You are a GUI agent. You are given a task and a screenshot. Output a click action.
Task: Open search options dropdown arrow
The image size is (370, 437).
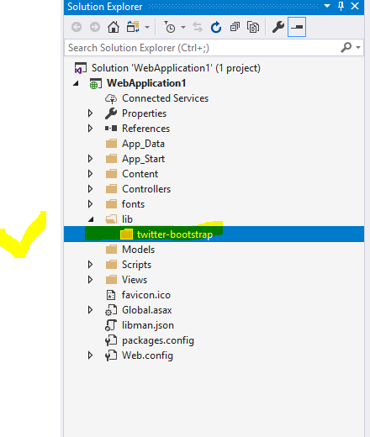pyautogui.click(x=358, y=48)
